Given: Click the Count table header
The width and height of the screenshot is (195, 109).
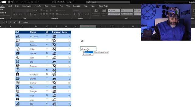Looking at the screenshot, I should coord(64,32).
